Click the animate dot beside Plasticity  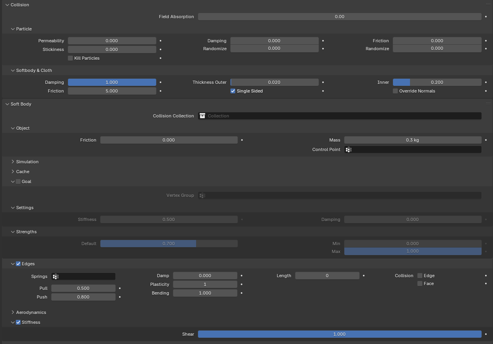click(x=242, y=284)
